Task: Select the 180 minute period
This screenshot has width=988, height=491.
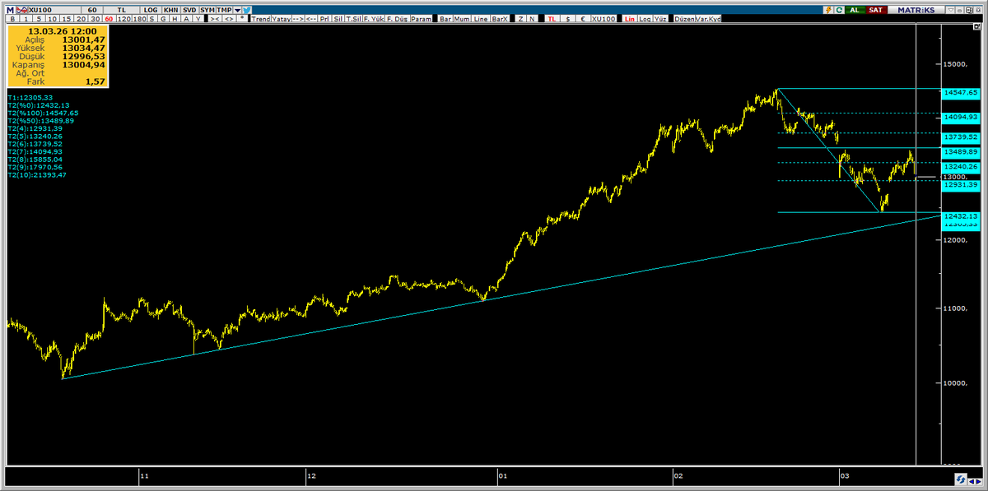Action: tap(140, 19)
